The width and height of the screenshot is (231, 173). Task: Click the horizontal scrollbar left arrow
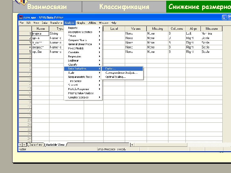coord(132,145)
